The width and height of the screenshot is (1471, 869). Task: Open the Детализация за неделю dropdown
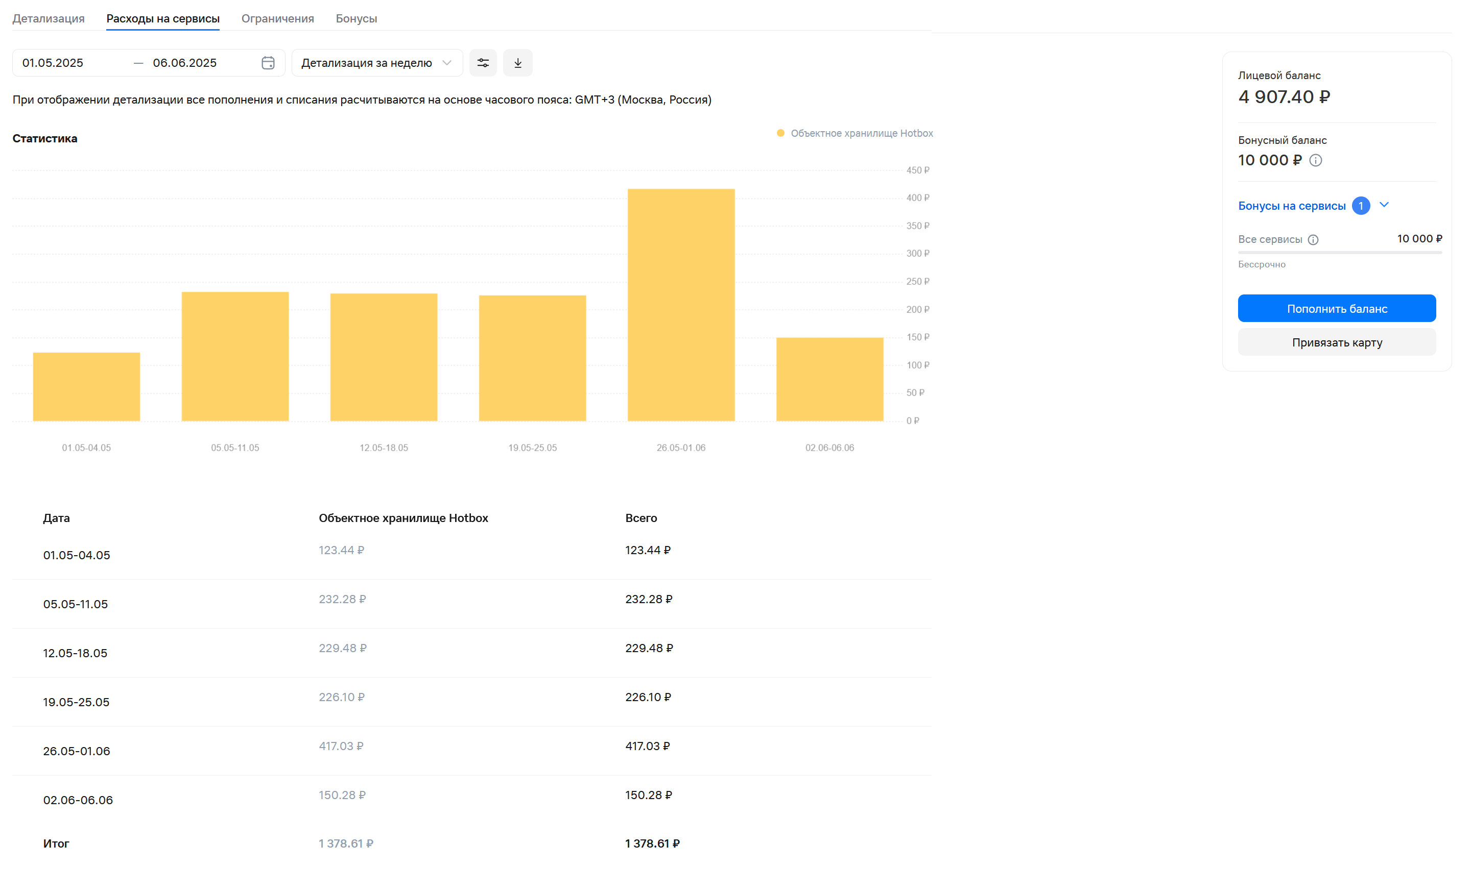[376, 63]
